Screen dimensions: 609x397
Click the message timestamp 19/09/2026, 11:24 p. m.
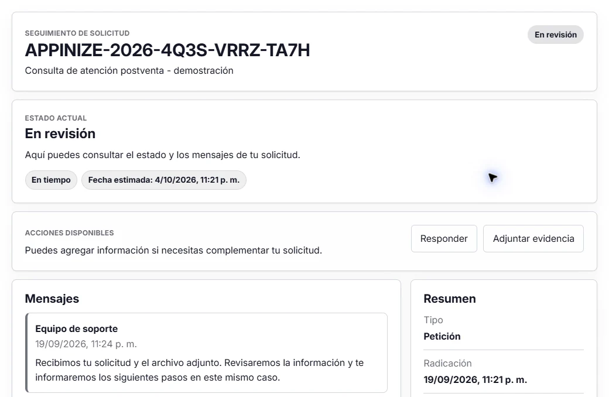(86, 344)
